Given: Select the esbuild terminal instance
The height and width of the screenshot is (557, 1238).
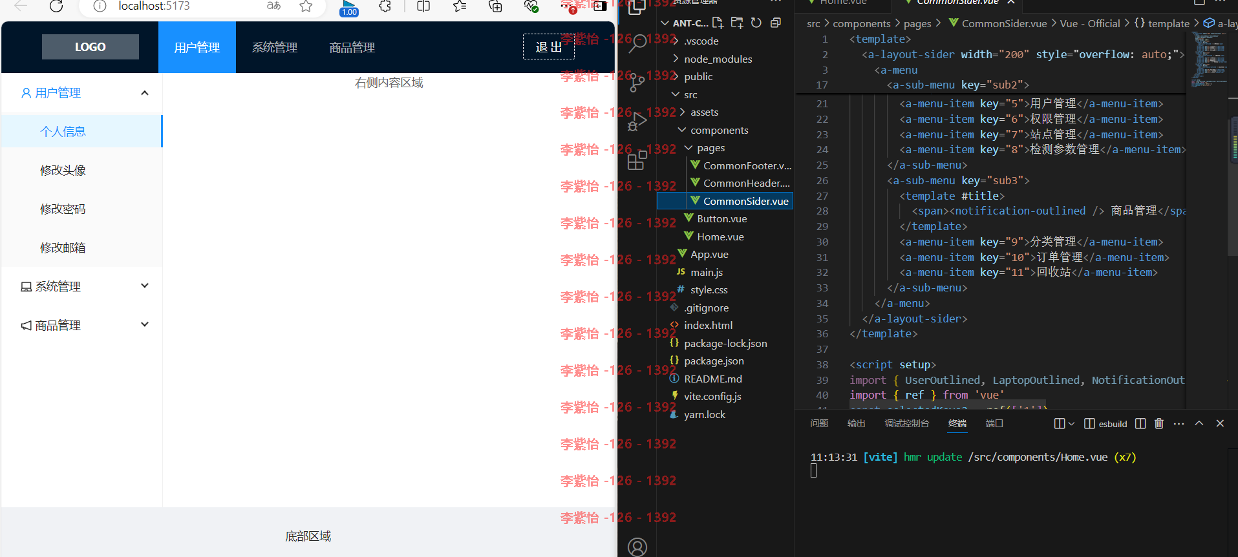Looking at the screenshot, I should click(x=1105, y=423).
